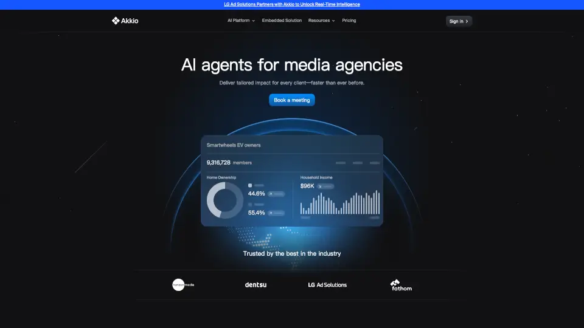The height and width of the screenshot is (328, 584).
Task: Click the arrow badge next to 55.4%
Action: click(x=276, y=213)
